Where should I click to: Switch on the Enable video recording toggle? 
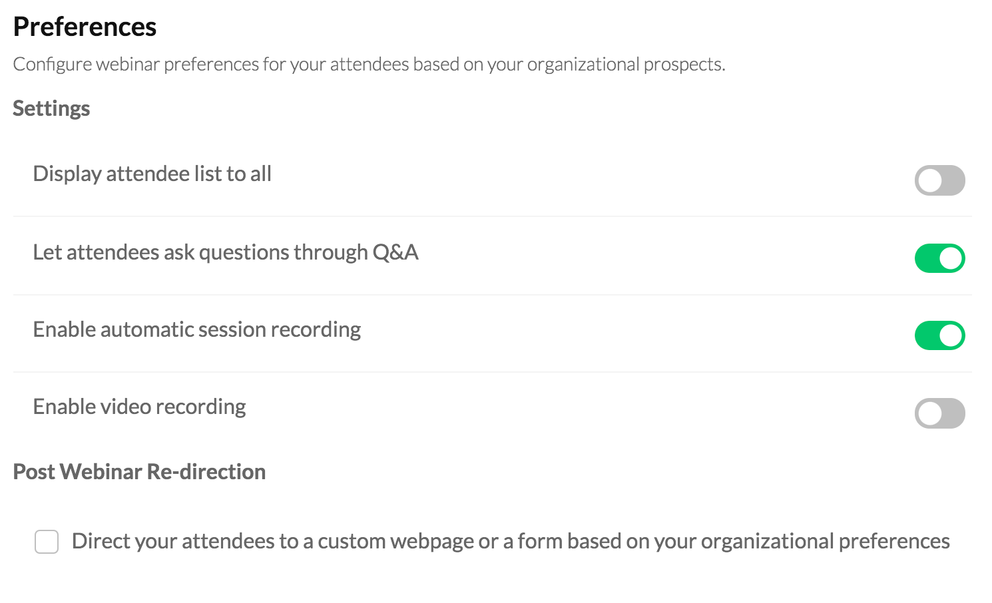tap(939, 413)
